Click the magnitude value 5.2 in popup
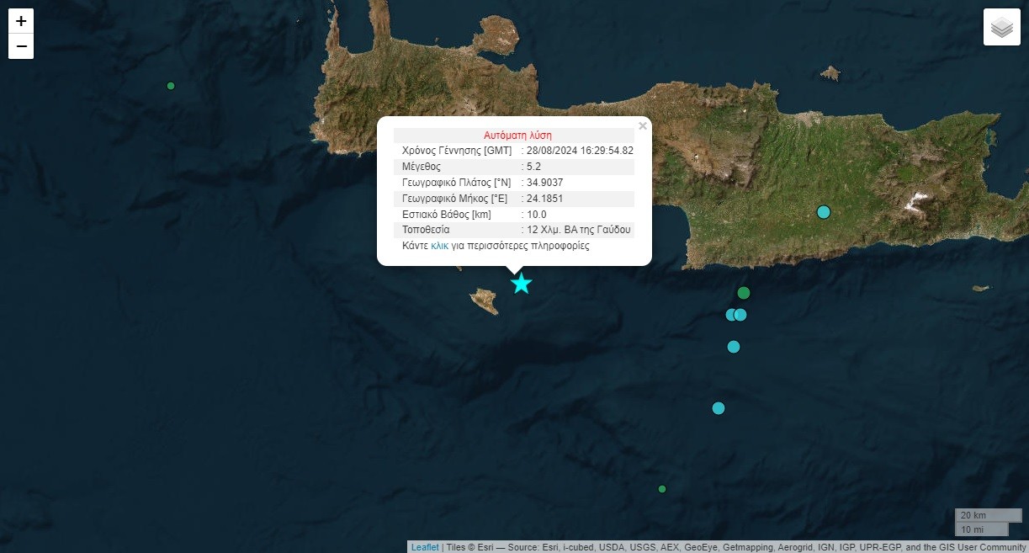The image size is (1029, 553). pos(533,167)
